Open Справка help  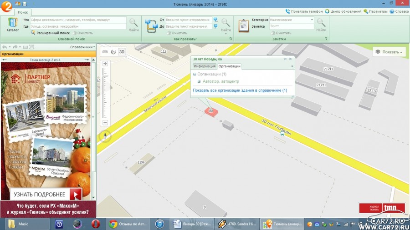coord(399,11)
